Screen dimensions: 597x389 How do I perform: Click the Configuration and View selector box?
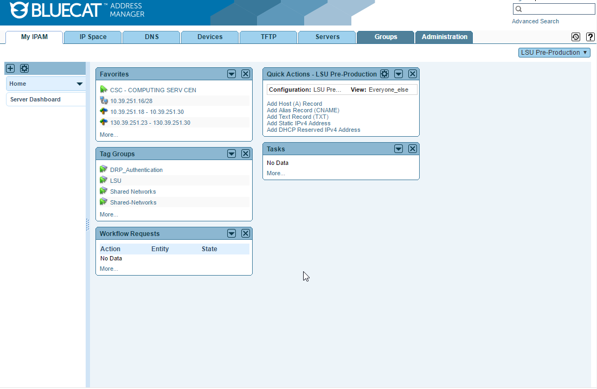342,90
